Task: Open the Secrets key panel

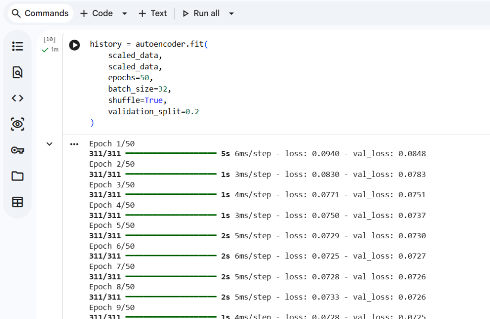Action: tap(18, 150)
